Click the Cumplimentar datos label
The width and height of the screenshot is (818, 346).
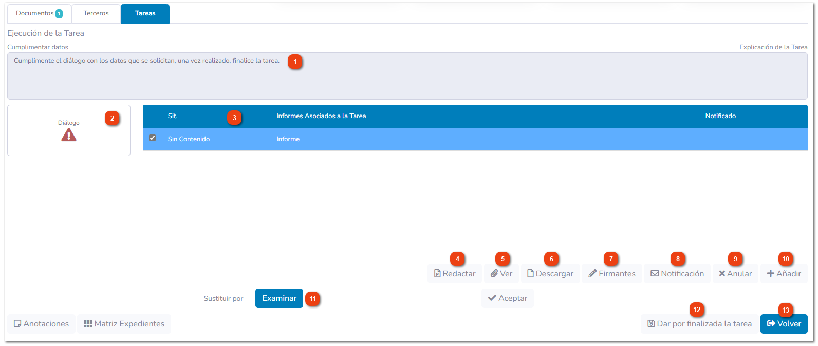pos(38,47)
